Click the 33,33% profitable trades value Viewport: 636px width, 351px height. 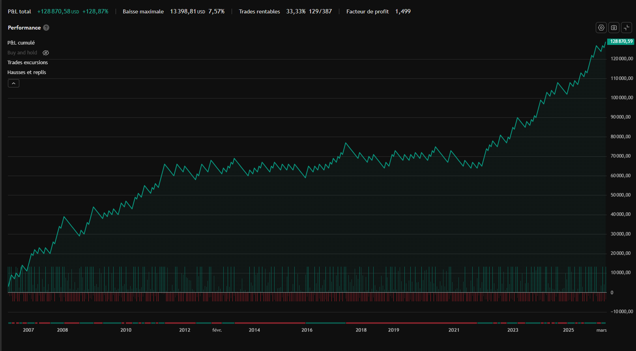click(296, 11)
